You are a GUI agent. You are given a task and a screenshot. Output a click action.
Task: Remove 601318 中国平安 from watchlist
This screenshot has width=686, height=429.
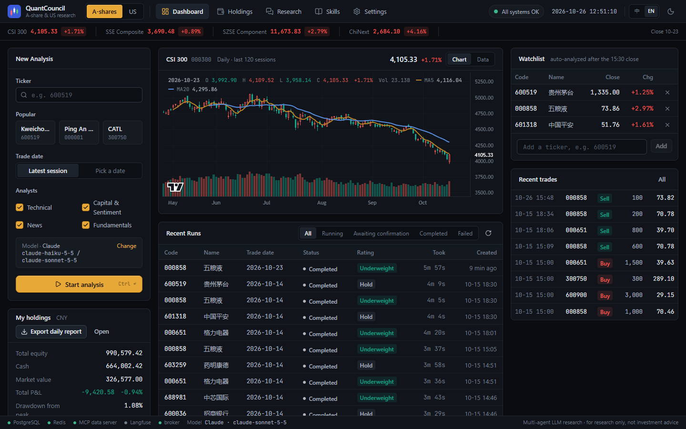667,125
